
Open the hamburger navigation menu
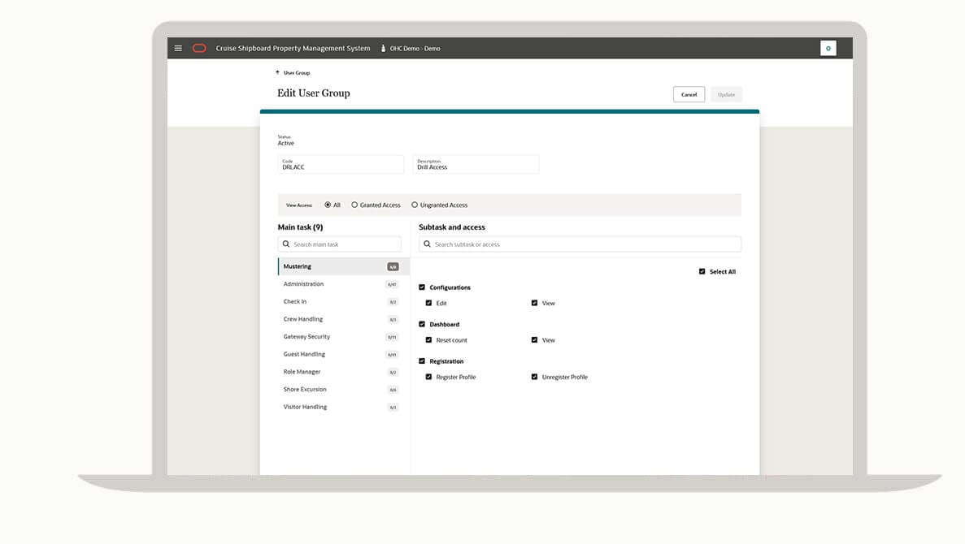(178, 49)
